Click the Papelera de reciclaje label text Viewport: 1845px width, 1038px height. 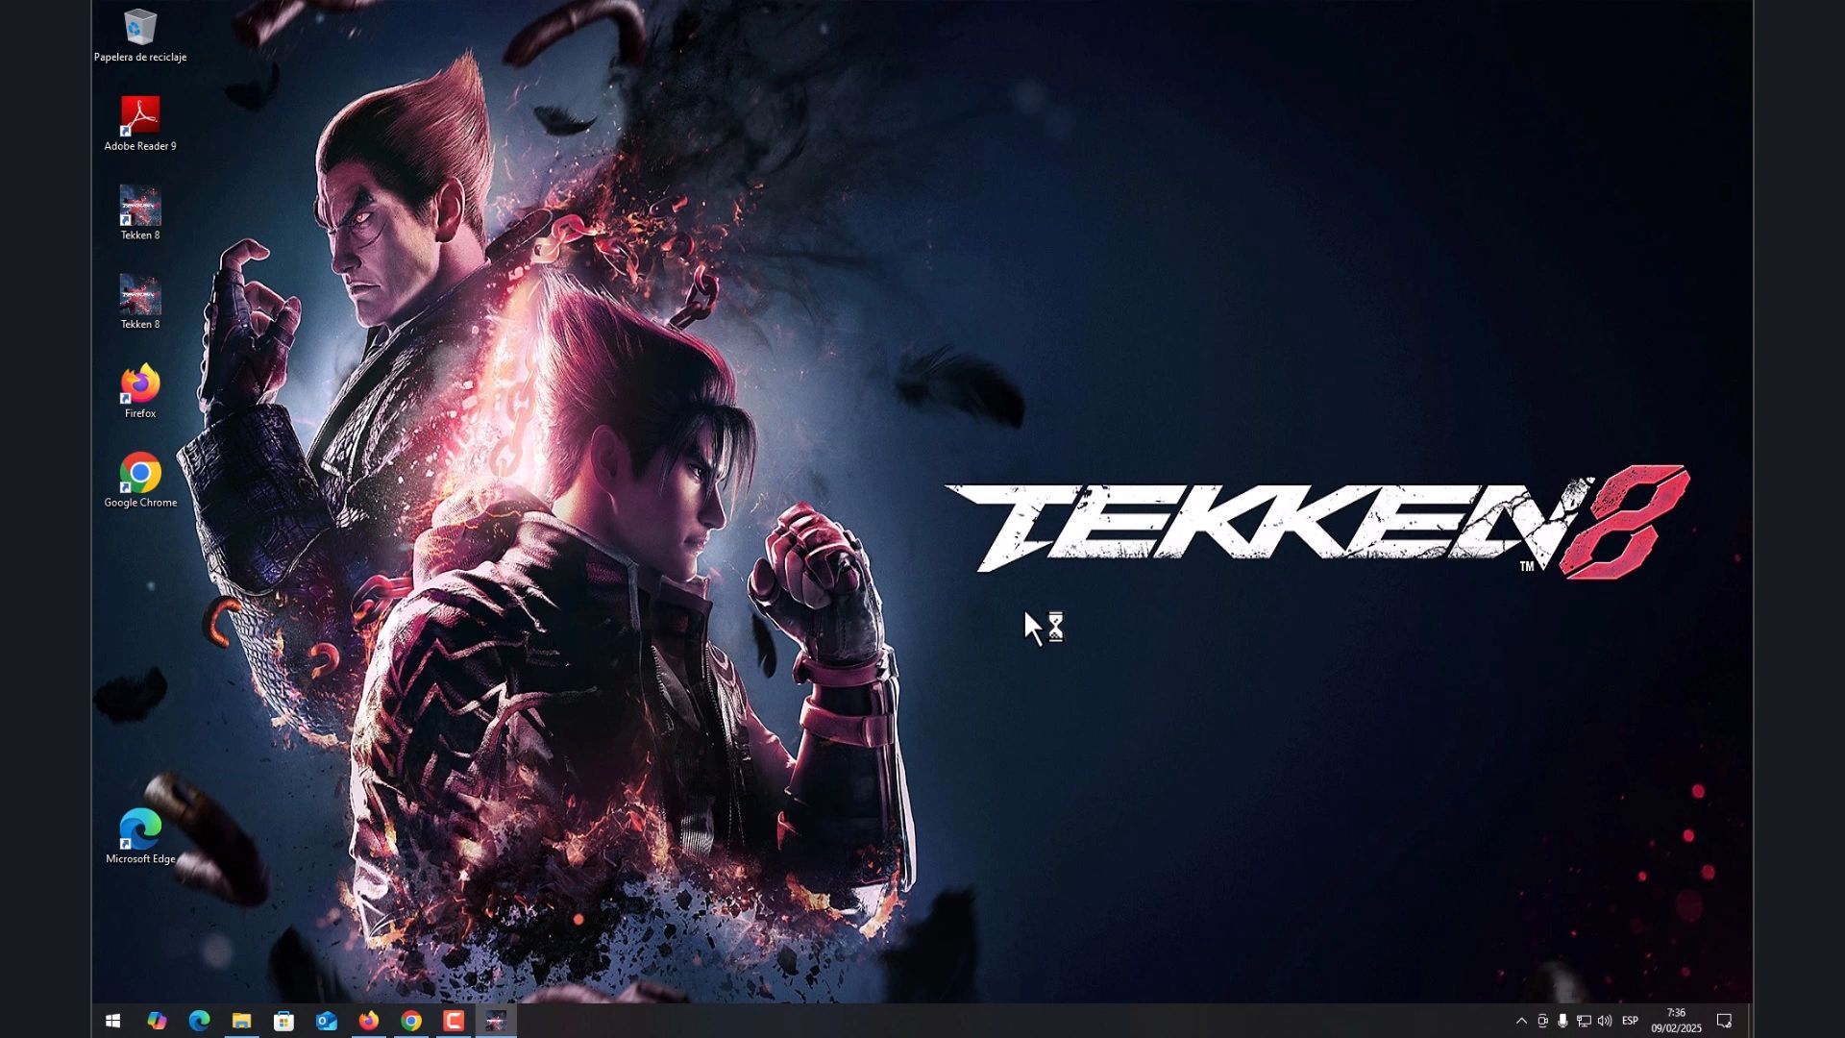point(140,58)
